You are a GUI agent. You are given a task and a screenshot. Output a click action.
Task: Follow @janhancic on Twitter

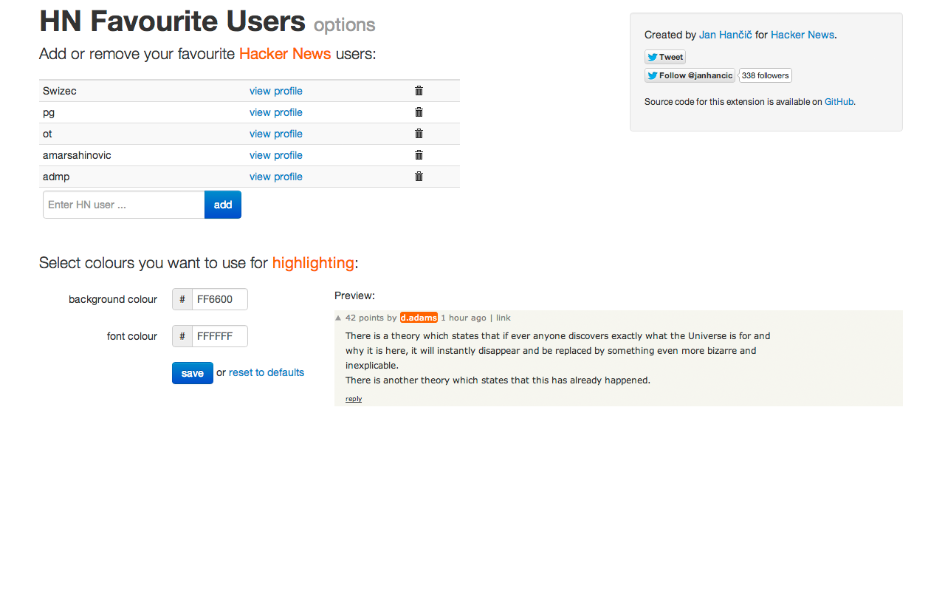(690, 75)
